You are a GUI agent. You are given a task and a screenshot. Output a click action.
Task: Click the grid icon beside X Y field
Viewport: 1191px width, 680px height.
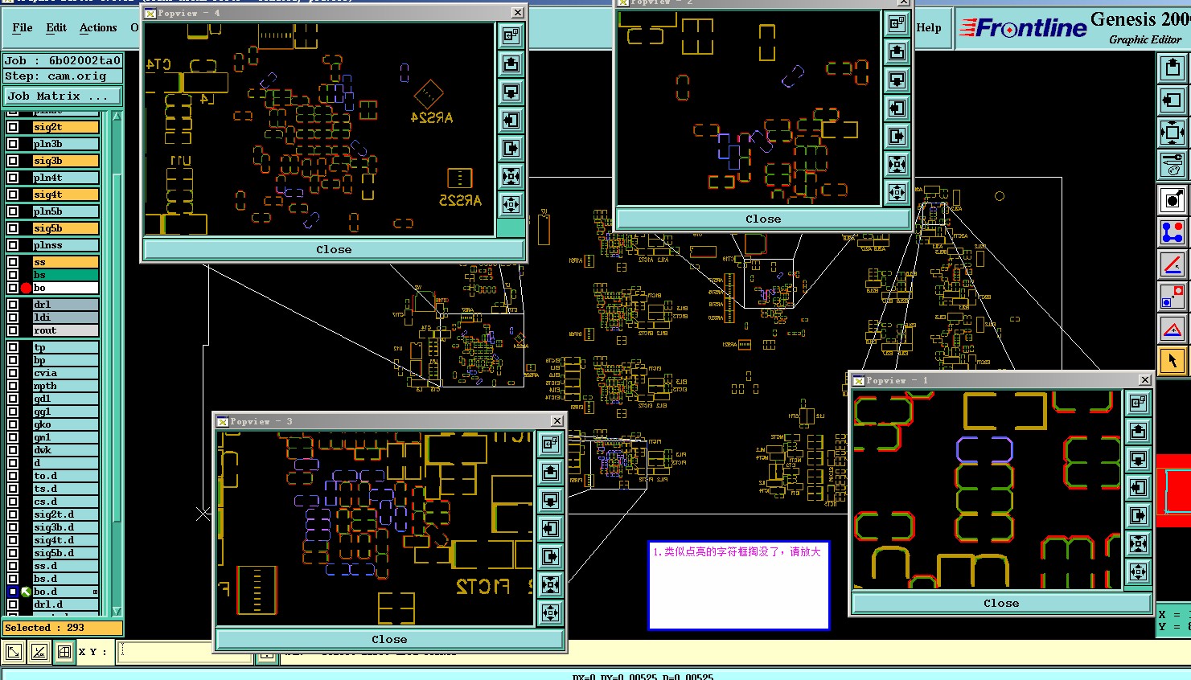click(x=64, y=652)
